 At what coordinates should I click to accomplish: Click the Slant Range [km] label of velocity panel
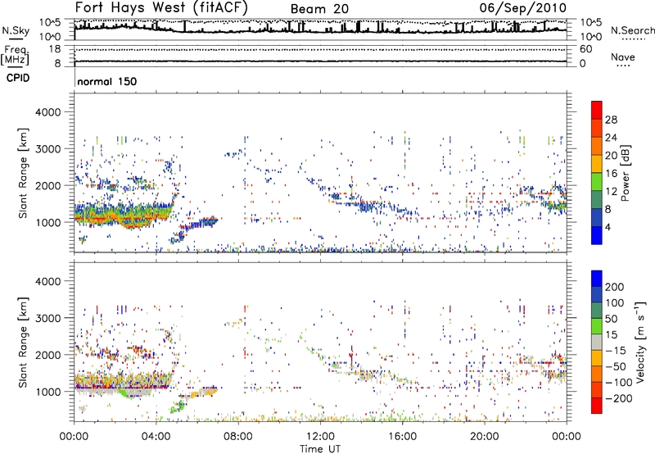[23, 343]
